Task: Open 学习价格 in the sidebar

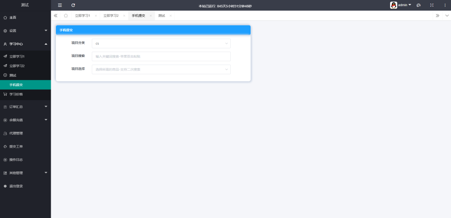Action: (x=16, y=94)
